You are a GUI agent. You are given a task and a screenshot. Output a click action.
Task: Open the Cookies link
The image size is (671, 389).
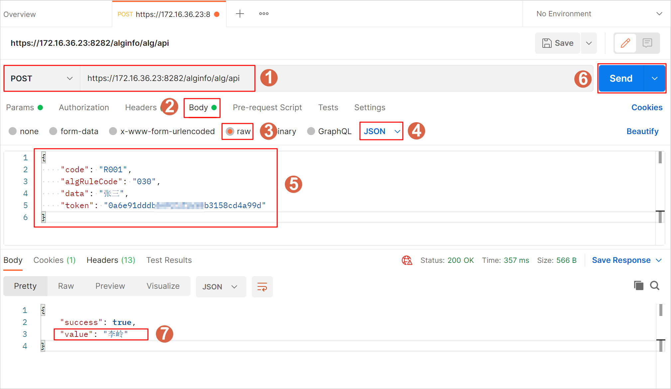coord(647,108)
